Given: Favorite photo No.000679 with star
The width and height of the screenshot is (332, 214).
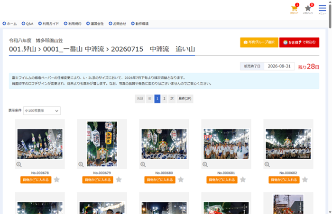Looking at the screenshot, I should click(119, 180).
